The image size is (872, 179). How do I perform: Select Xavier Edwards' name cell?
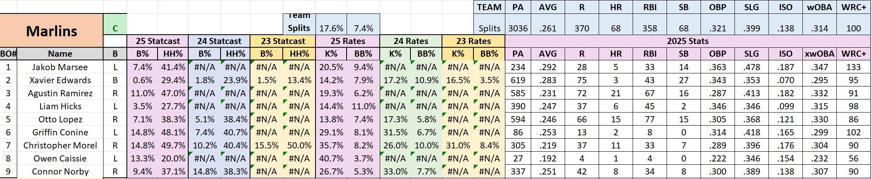[x=60, y=80]
